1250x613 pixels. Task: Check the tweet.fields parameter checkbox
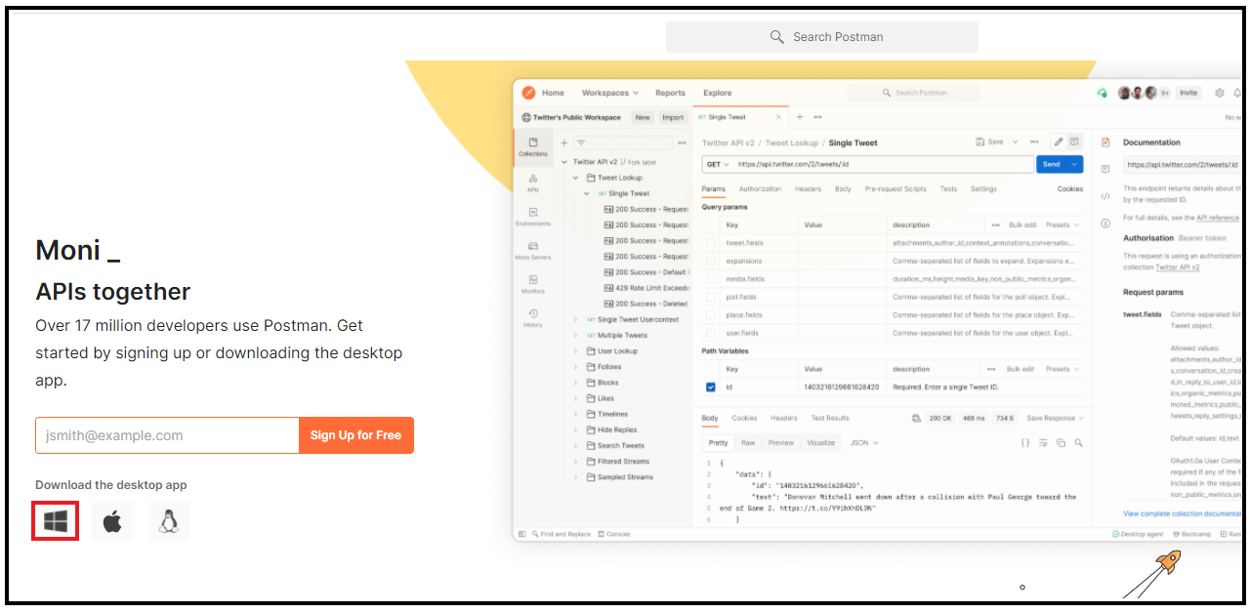tap(711, 243)
